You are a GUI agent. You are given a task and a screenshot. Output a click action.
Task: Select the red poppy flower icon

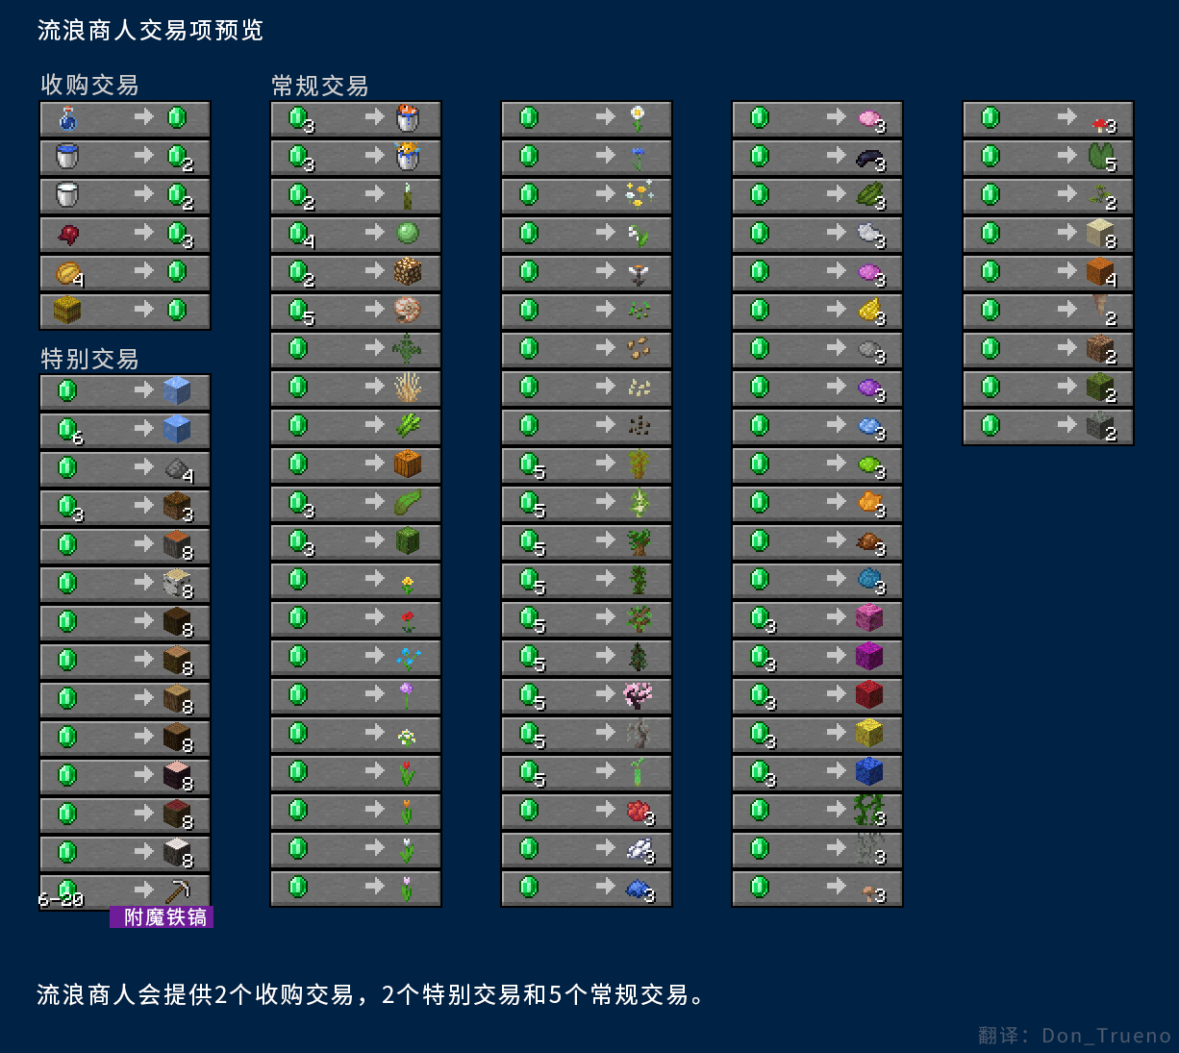click(x=407, y=621)
